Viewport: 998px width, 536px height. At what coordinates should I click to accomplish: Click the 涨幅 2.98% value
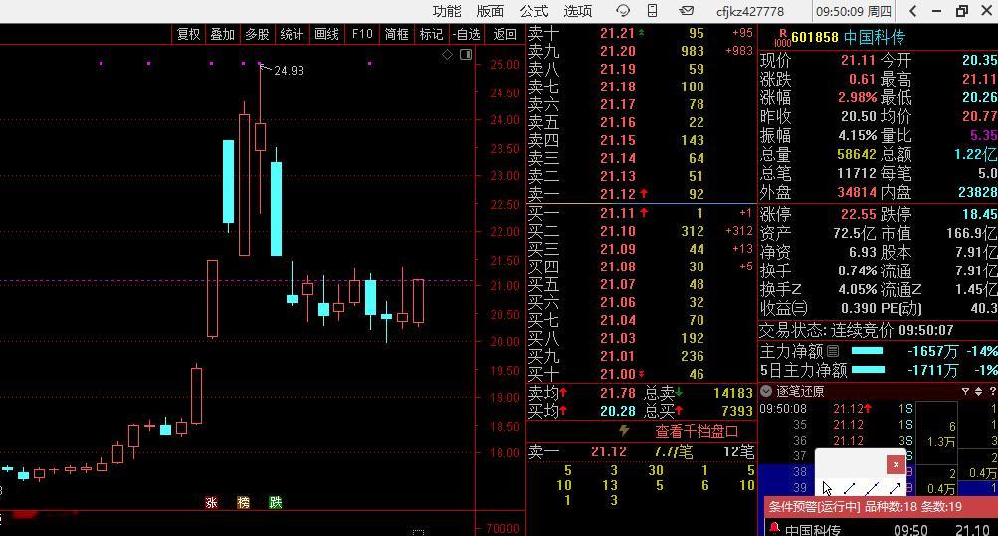click(858, 97)
